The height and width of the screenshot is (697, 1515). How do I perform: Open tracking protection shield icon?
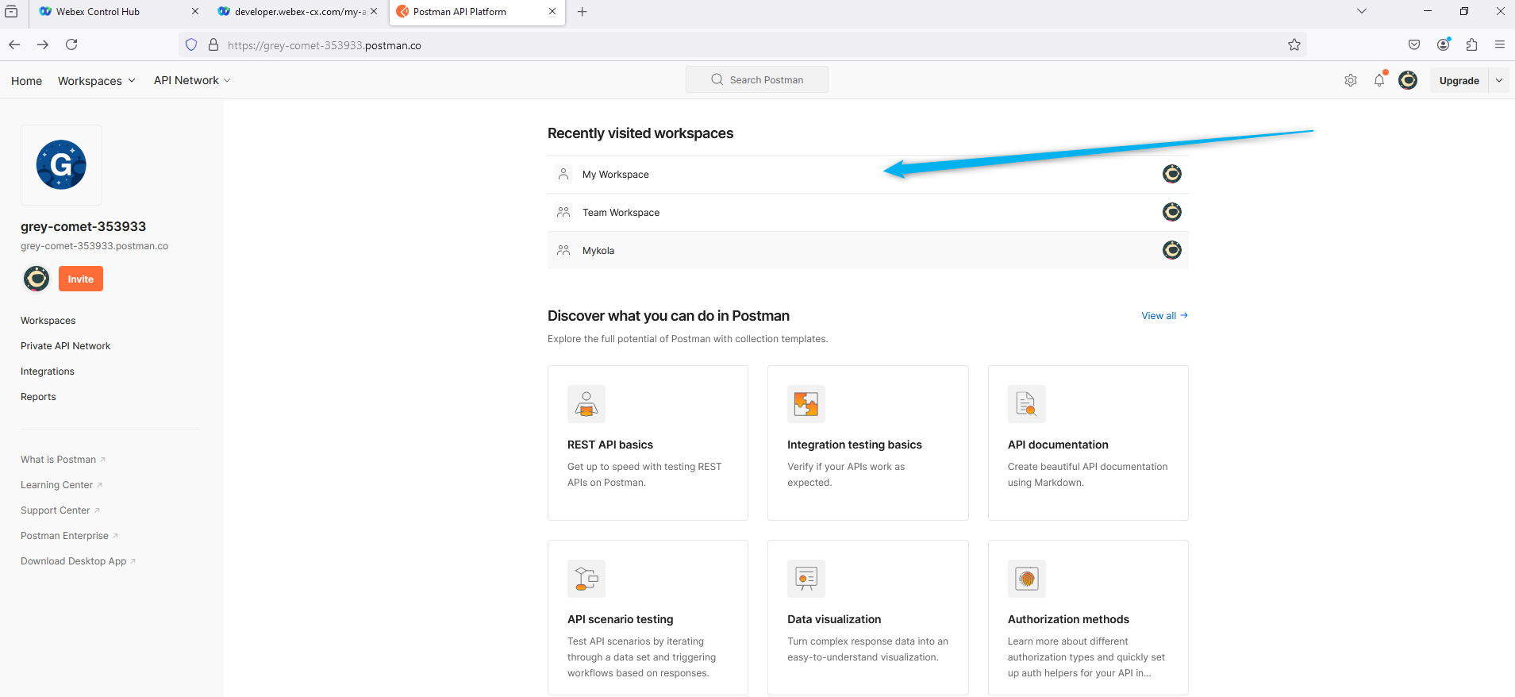tap(191, 44)
